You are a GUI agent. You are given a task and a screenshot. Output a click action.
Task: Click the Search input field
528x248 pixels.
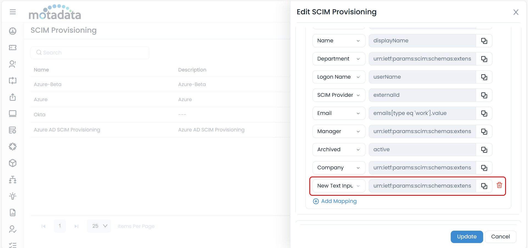click(90, 53)
